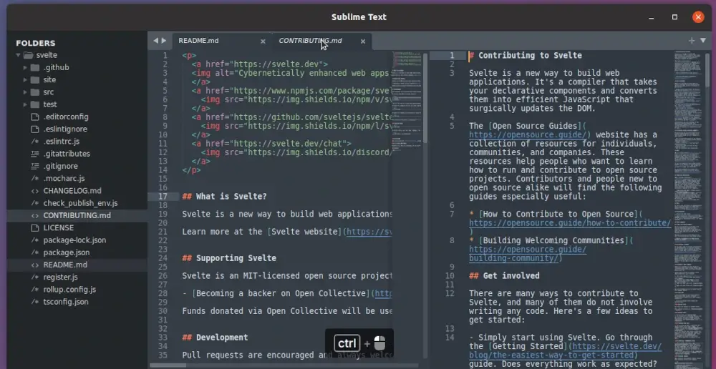Click the .eslintrc.js script icon
This screenshot has width=716, height=369.
point(34,142)
